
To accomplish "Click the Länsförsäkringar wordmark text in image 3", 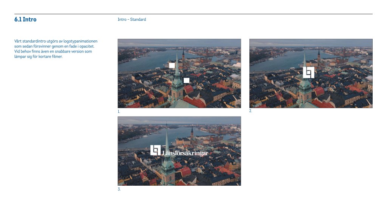I will click(x=185, y=153).
